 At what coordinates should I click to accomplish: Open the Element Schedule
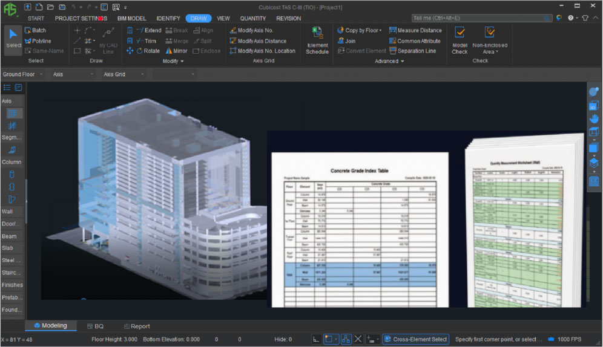[x=317, y=41]
